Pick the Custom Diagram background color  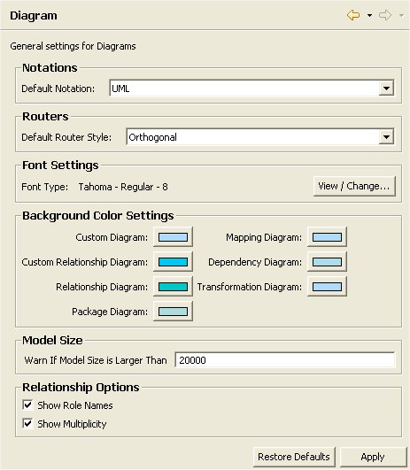[x=173, y=237]
